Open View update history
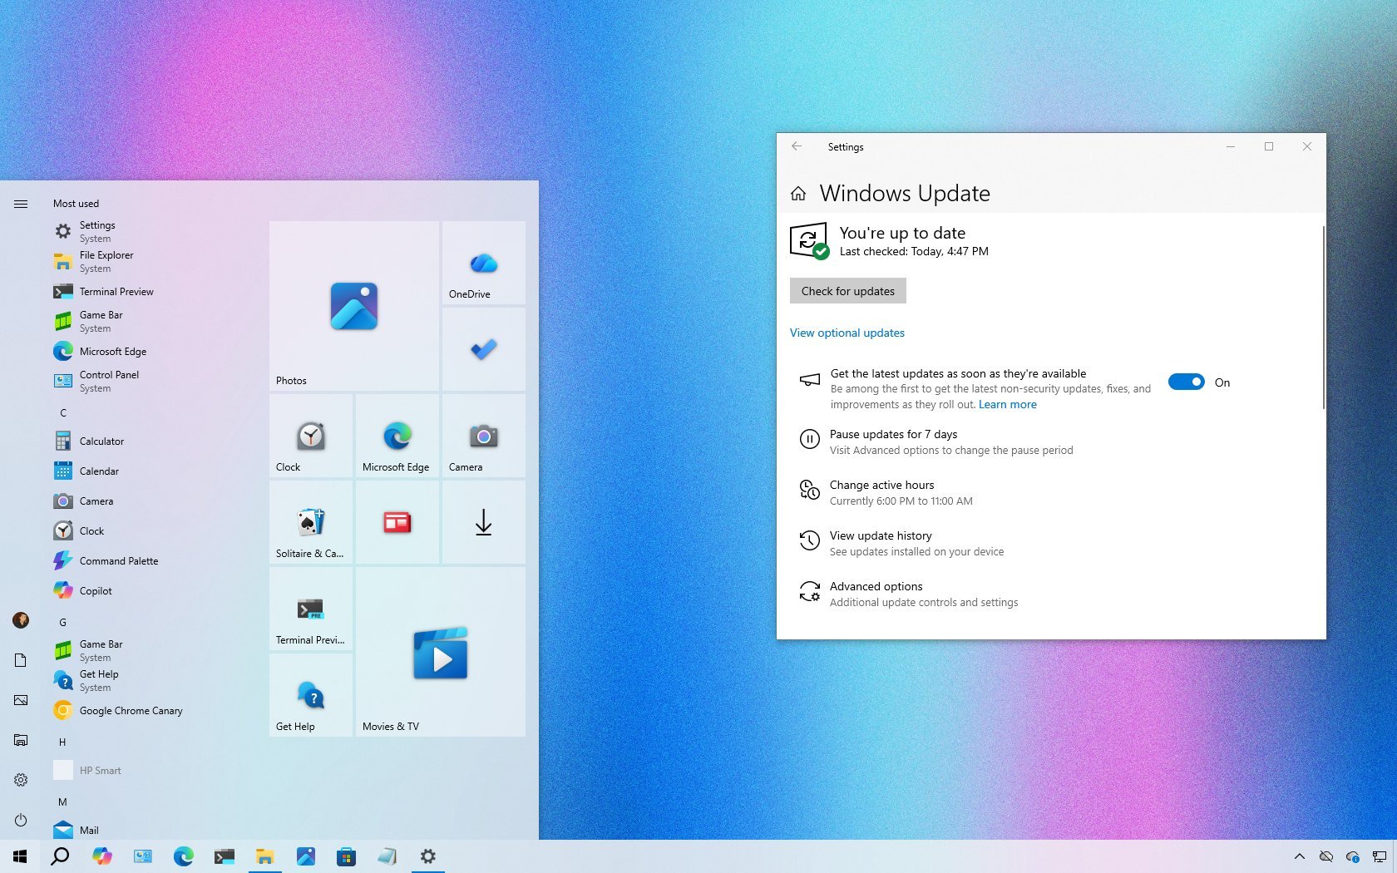The width and height of the screenshot is (1397, 873). (881, 535)
